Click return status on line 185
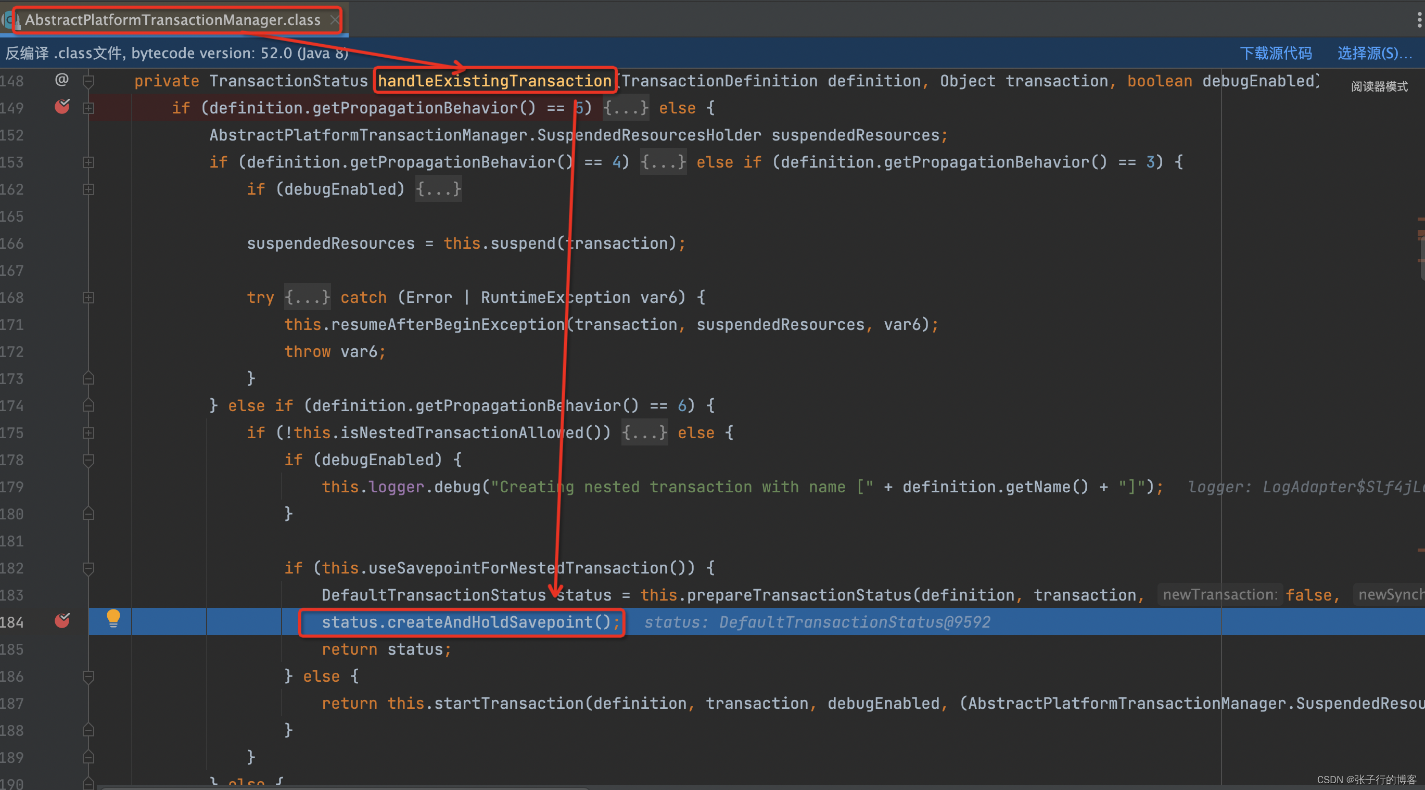This screenshot has width=1425, height=790. point(386,649)
